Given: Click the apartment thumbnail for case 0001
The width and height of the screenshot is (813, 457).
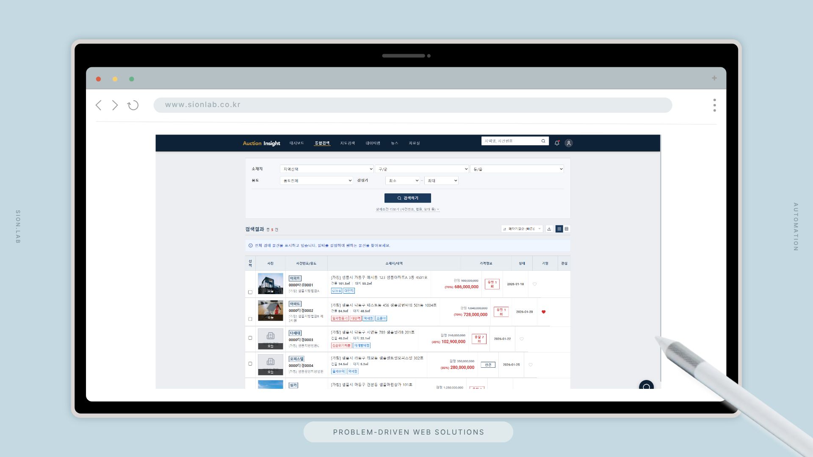Looking at the screenshot, I should [x=270, y=284].
